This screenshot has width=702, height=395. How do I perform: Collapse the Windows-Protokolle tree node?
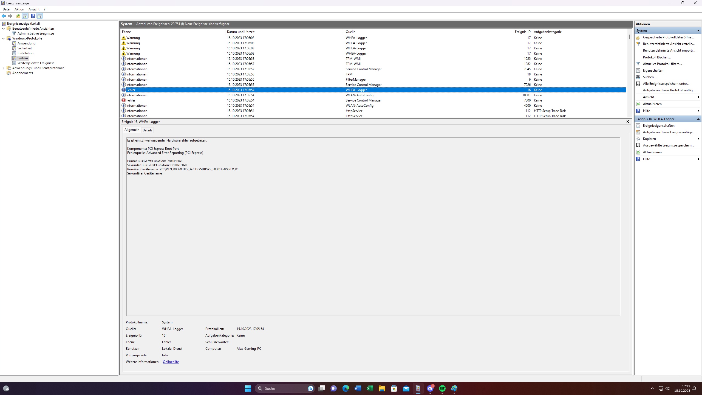coord(3,38)
